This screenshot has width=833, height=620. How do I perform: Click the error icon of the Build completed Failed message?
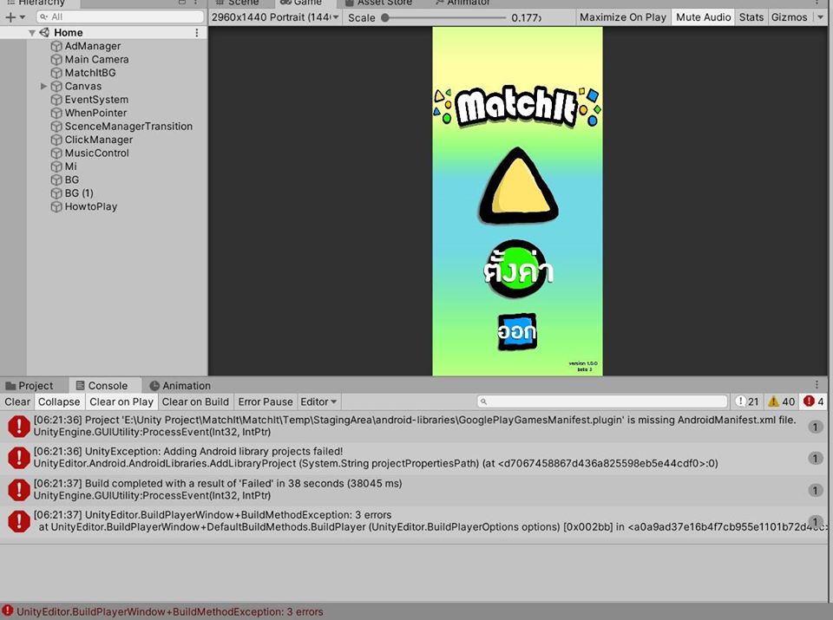(x=18, y=490)
